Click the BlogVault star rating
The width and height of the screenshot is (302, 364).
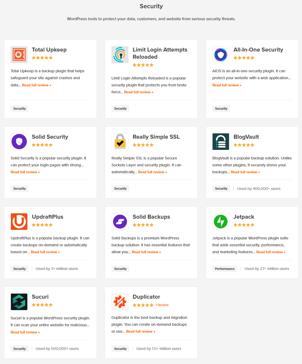[244, 145]
